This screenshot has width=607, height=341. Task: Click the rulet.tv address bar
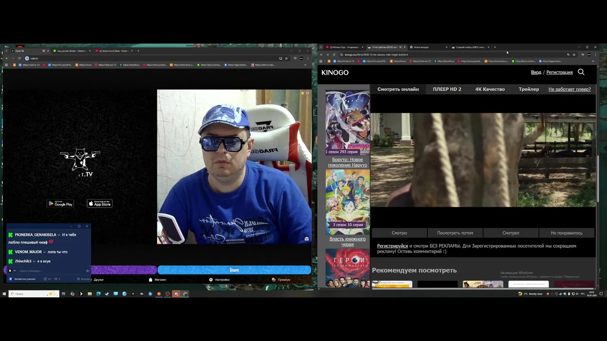(156, 58)
